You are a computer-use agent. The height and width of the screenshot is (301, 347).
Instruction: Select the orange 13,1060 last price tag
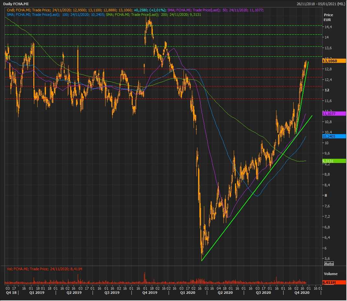[x=334, y=61]
